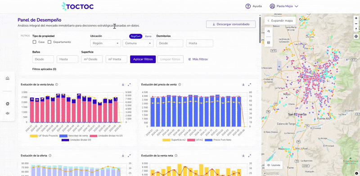The width and height of the screenshot is (360, 176).
Task: Open the Paola Mejia user menu
Action: [x=284, y=6]
